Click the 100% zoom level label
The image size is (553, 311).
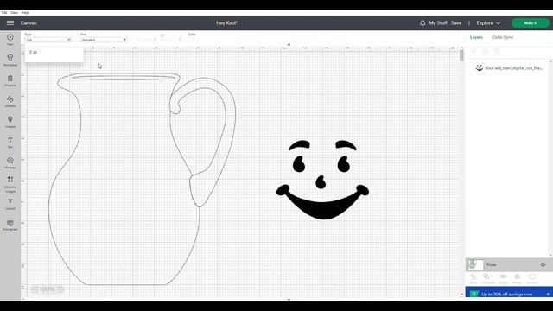point(48,289)
